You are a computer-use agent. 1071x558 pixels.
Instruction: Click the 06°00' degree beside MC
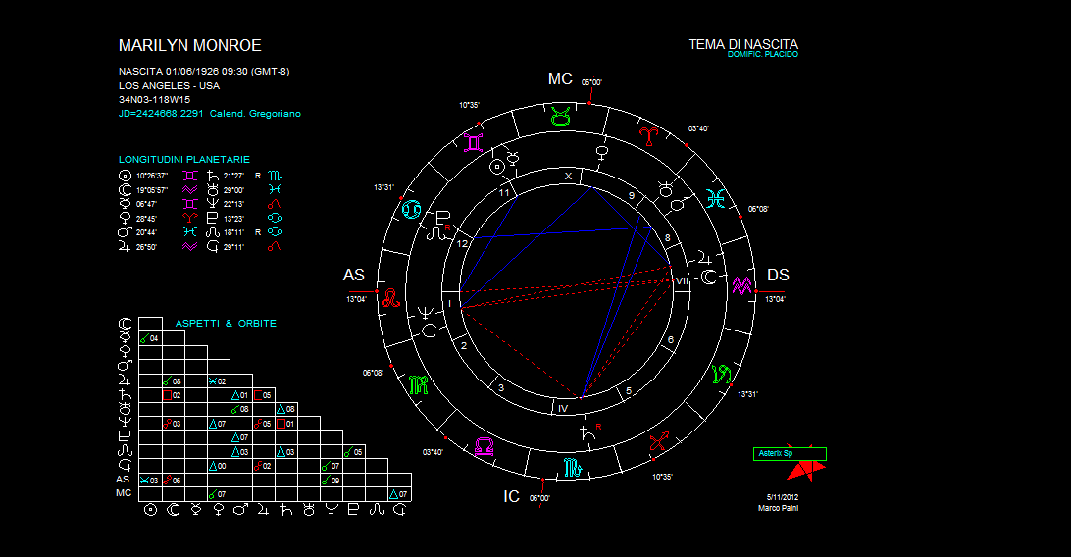coord(591,82)
